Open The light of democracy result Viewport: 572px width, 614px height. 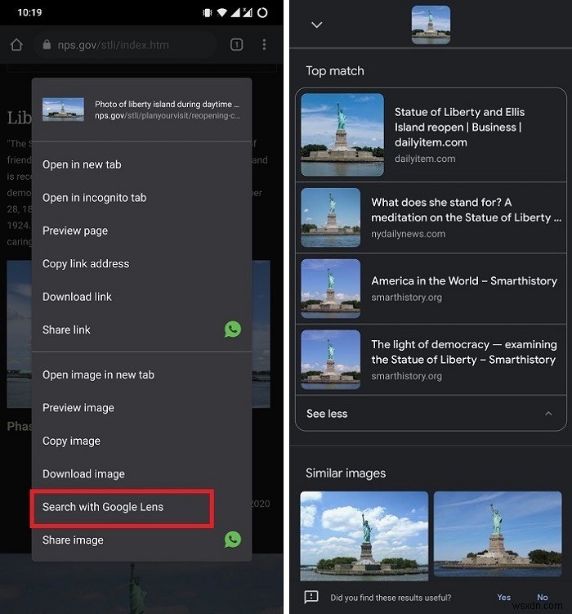click(431, 360)
